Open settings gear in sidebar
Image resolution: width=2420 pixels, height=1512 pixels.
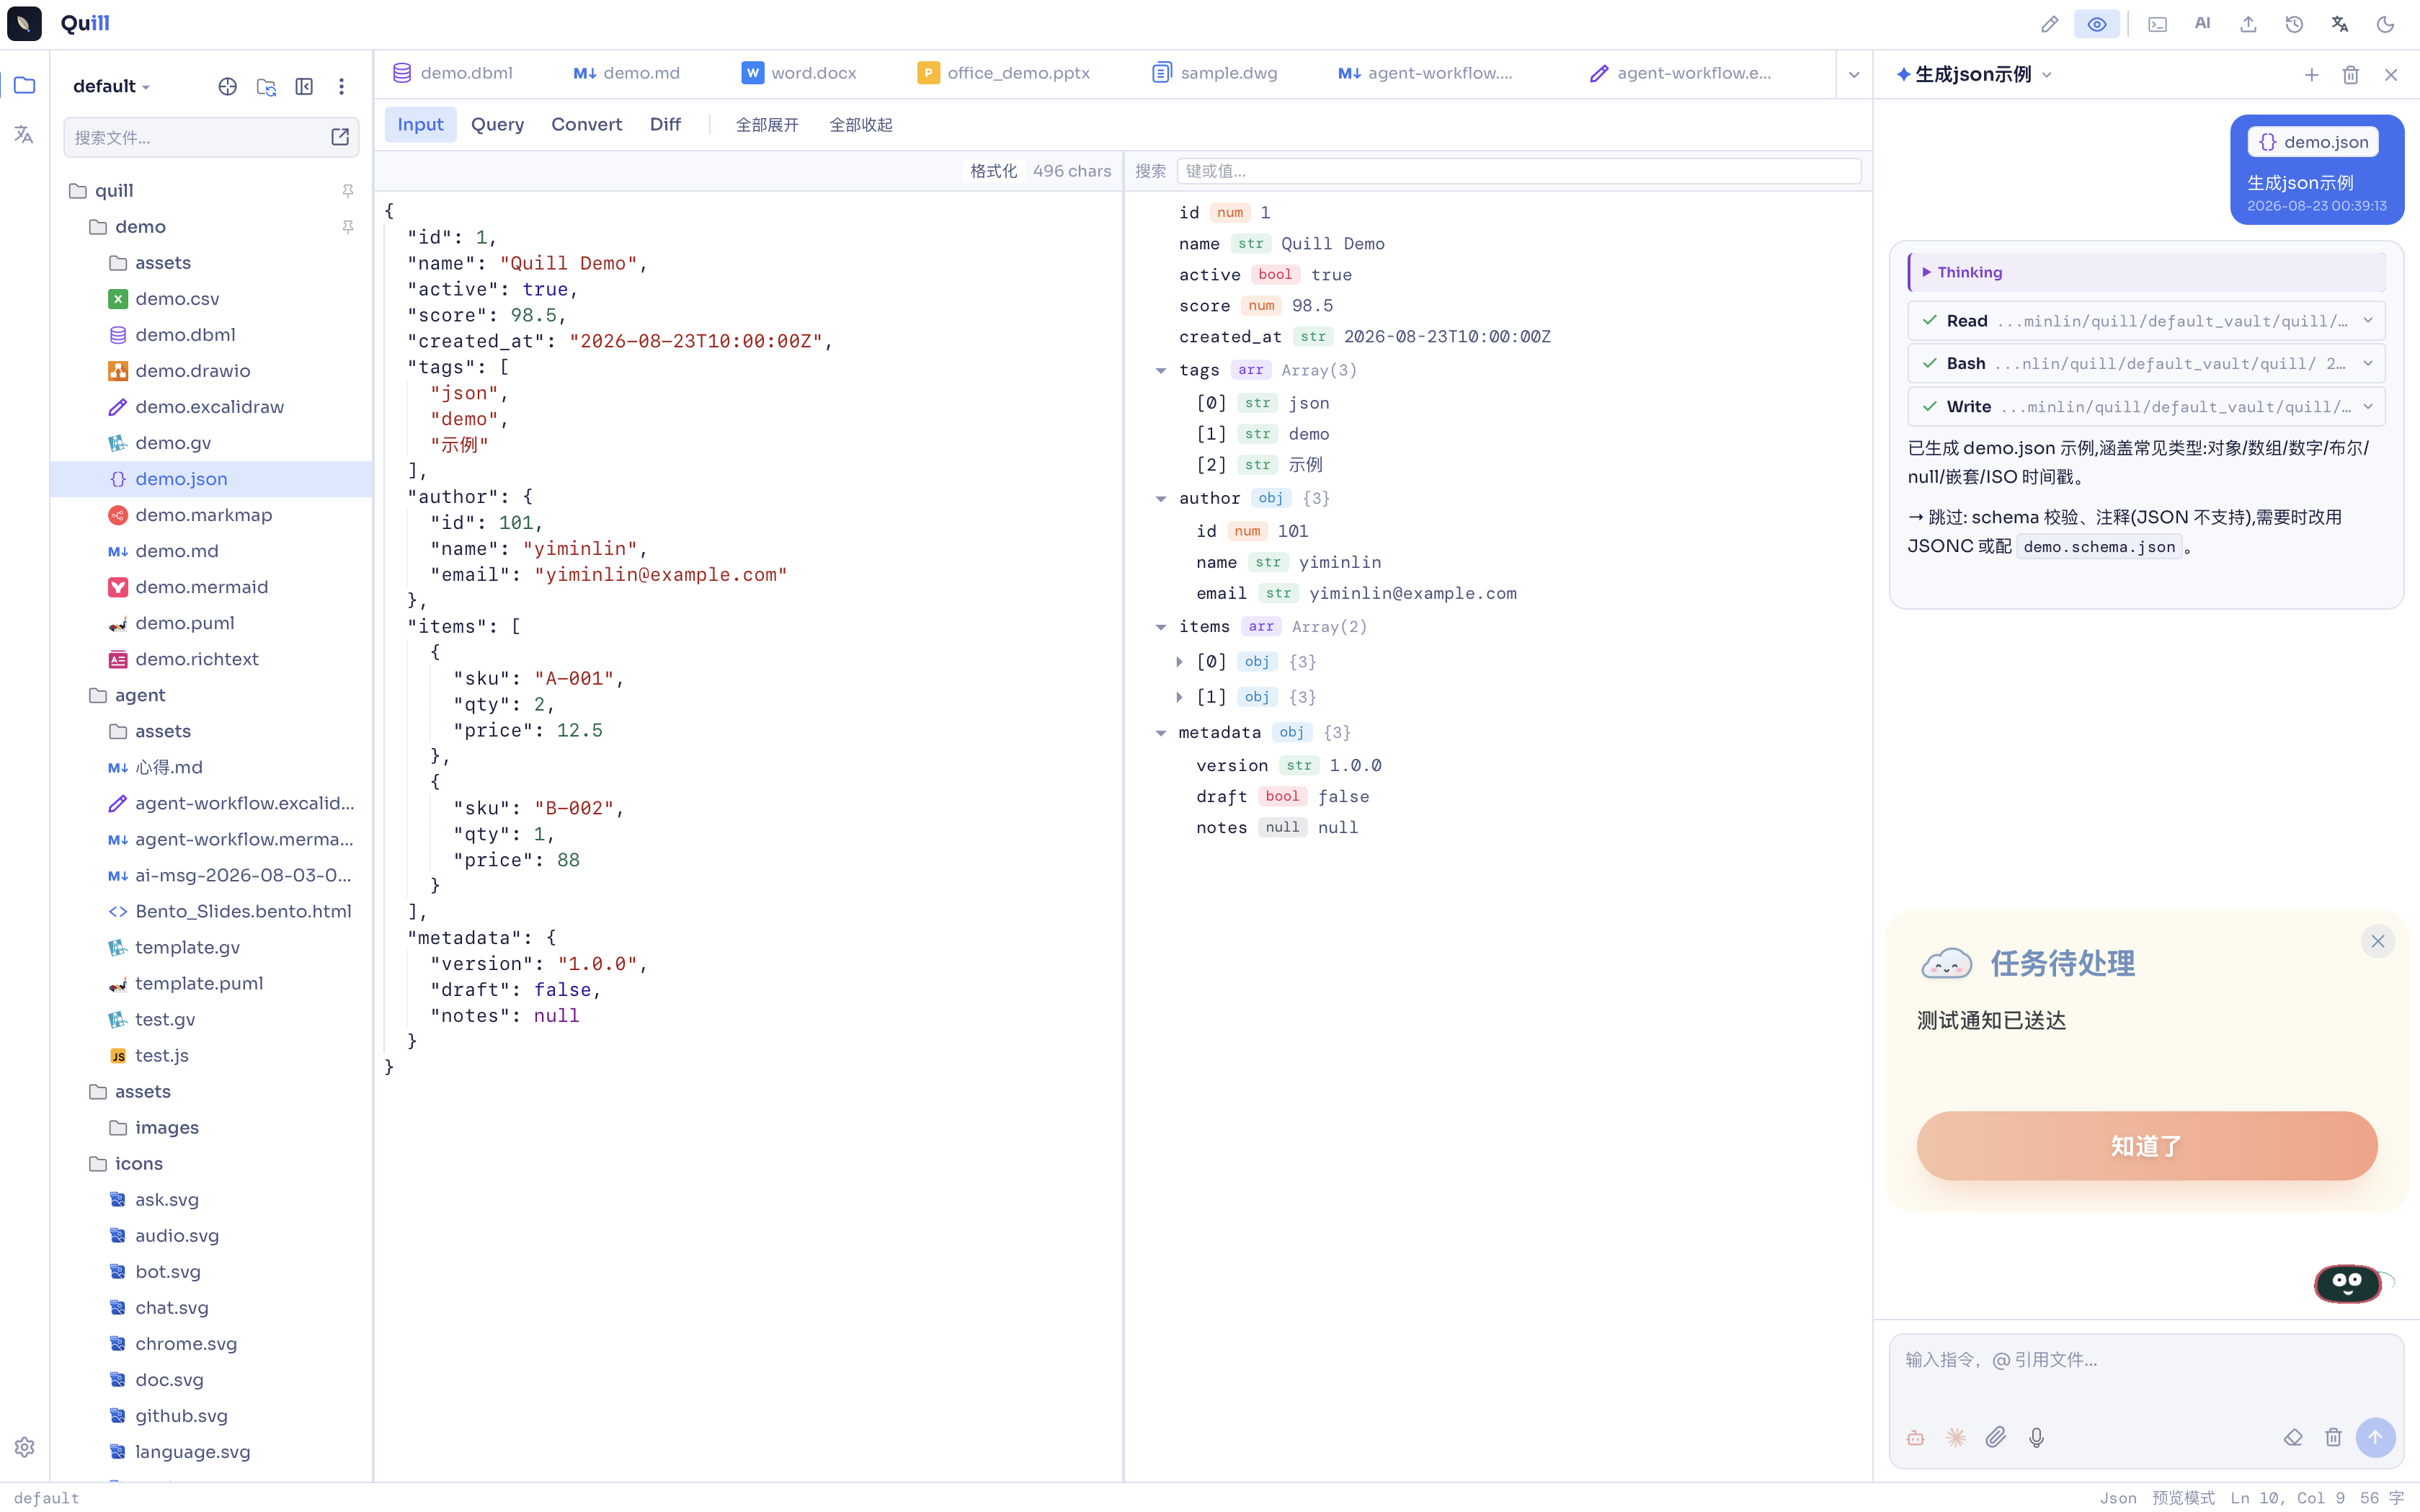click(x=24, y=1446)
